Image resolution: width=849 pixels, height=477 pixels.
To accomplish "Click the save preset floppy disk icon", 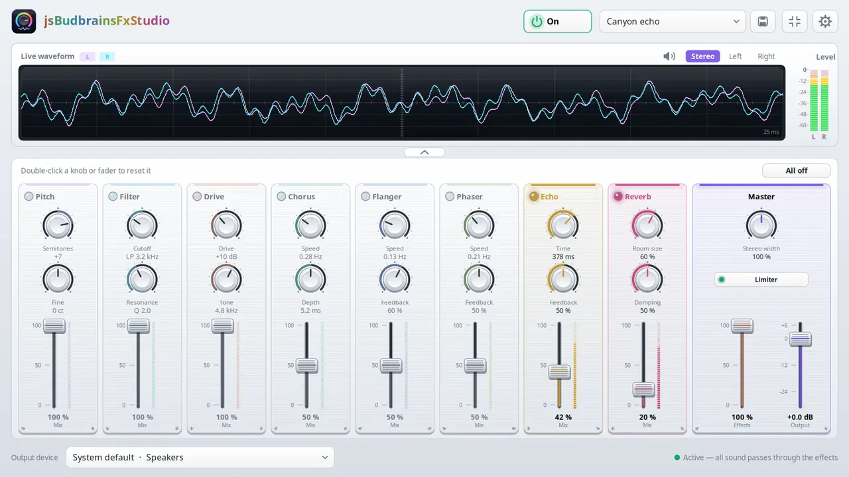I will (x=763, y=21).
